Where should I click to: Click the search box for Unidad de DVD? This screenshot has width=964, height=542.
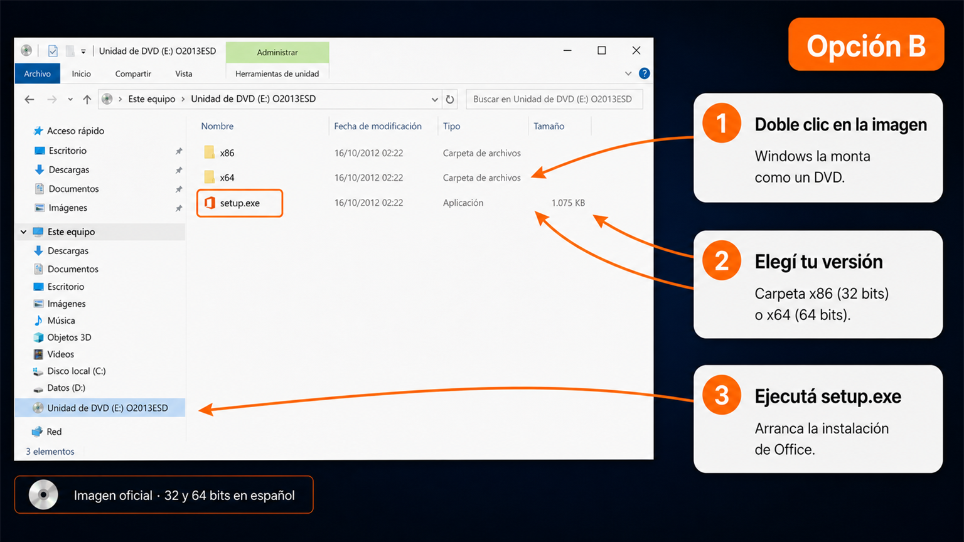tap(554, 99)
